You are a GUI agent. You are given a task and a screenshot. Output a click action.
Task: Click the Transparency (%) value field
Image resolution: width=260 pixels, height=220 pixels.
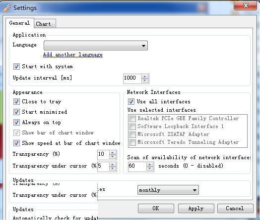point(103,154)
